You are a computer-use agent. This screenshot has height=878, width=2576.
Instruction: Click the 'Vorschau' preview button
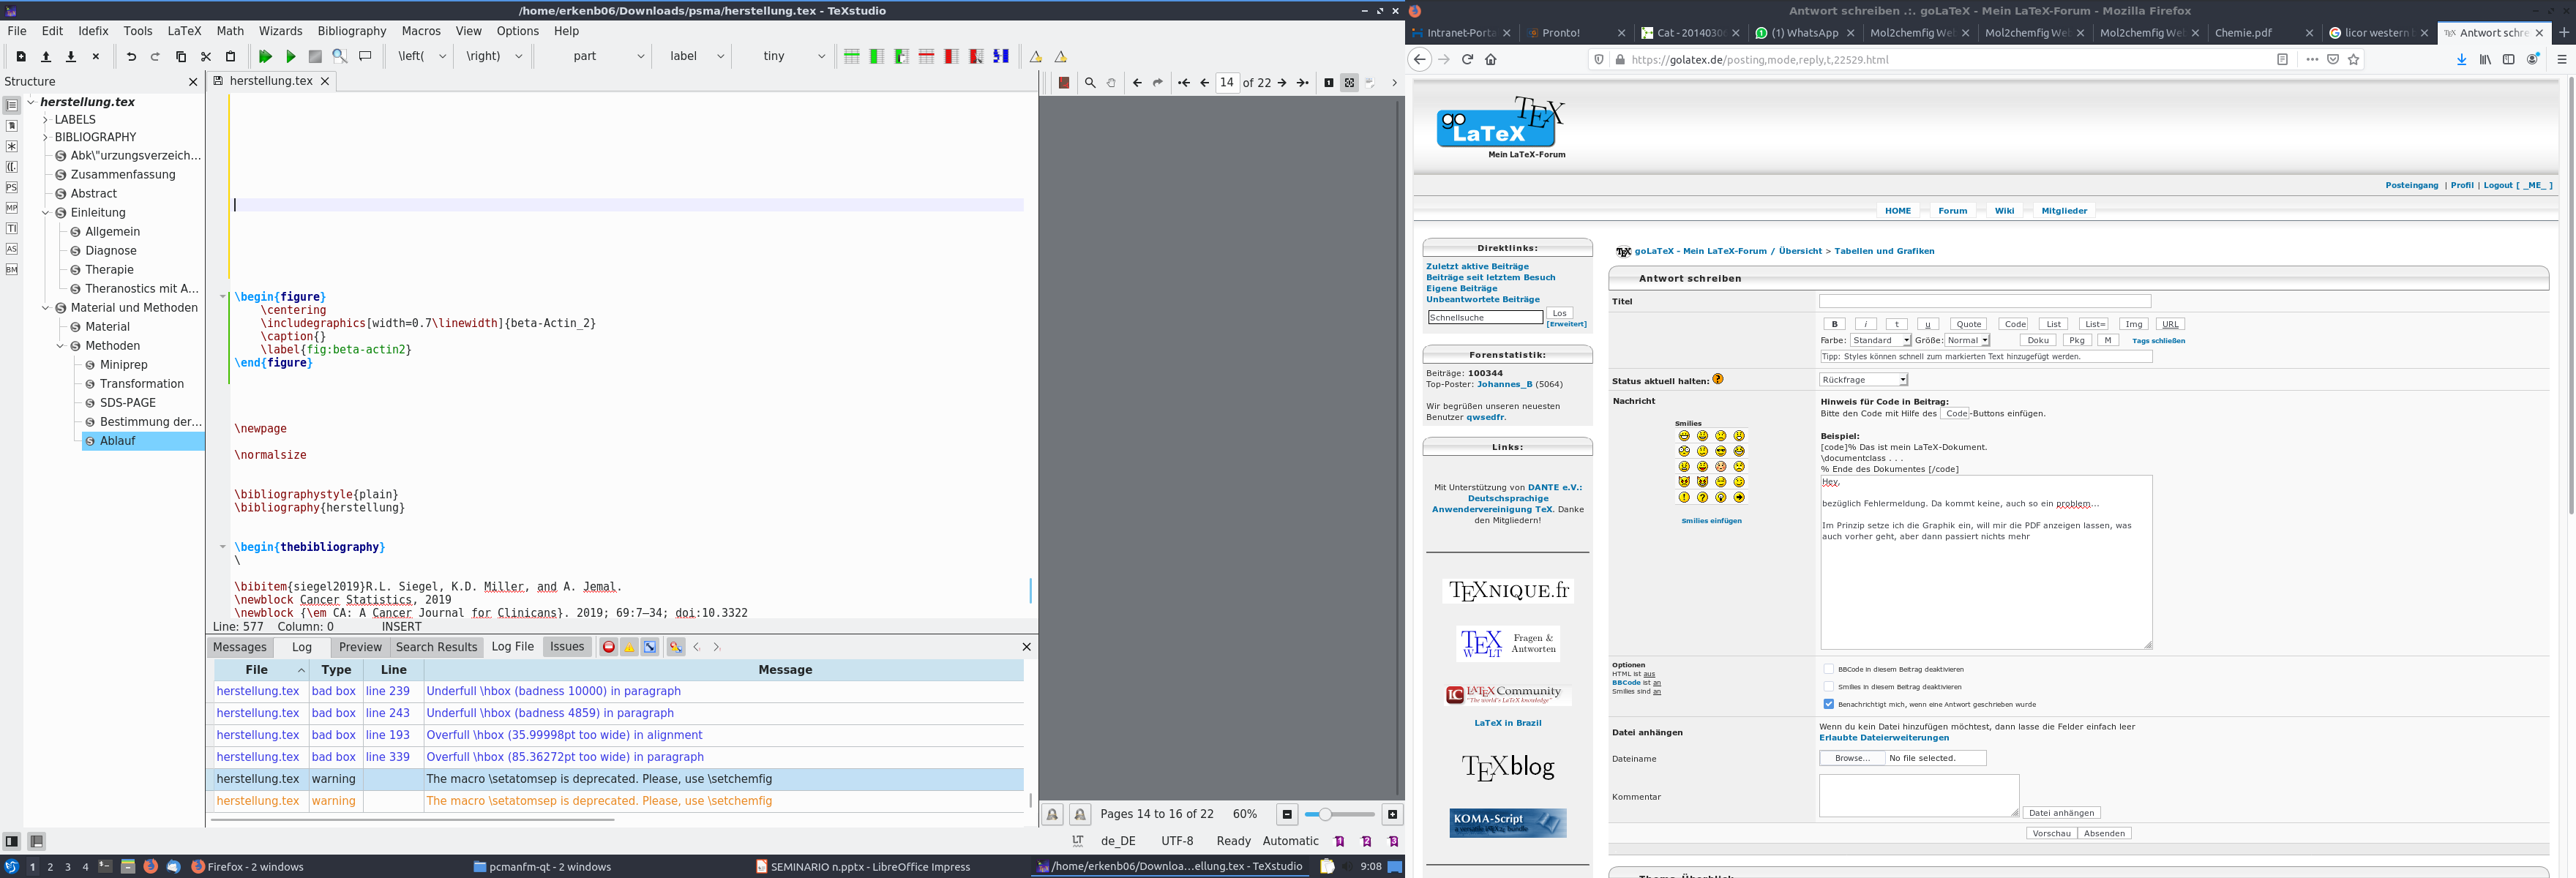2051,834
